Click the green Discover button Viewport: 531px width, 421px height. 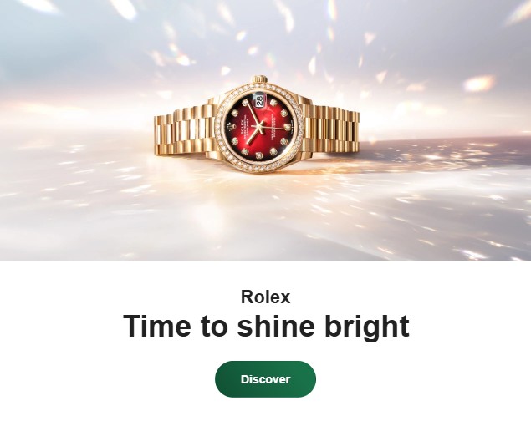click(265, 378)
